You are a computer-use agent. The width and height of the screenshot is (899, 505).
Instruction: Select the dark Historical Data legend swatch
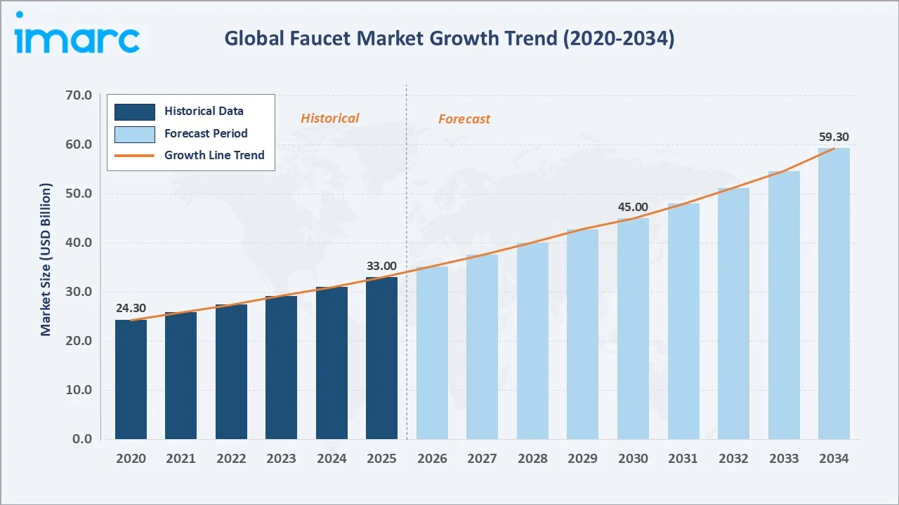point(135,111)
